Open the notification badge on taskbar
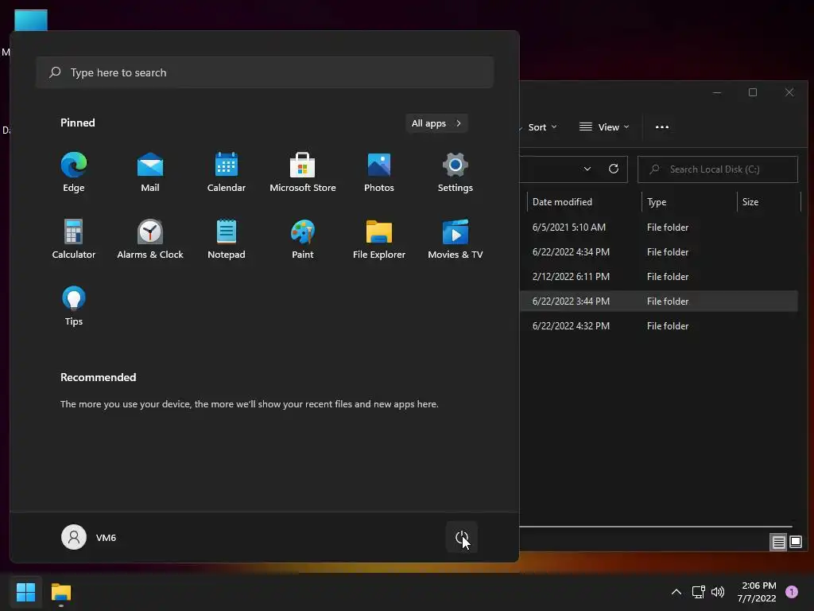This screenshot has width=814, height=611. 792,592
